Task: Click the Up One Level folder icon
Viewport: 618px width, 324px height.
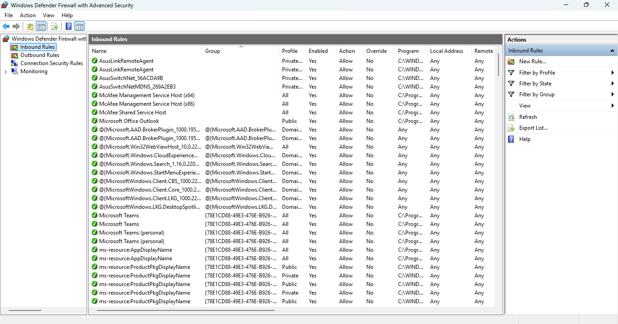Action: click(30, 26)
